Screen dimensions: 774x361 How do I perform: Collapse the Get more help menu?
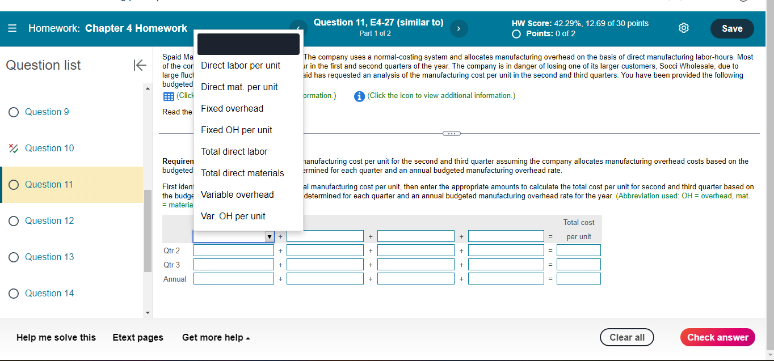point(216,337)
